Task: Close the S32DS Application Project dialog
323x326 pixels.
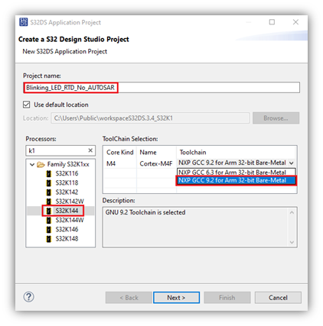Action: (295, 22)
